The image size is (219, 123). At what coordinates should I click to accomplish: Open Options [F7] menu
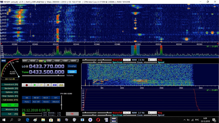click(10, 92)
